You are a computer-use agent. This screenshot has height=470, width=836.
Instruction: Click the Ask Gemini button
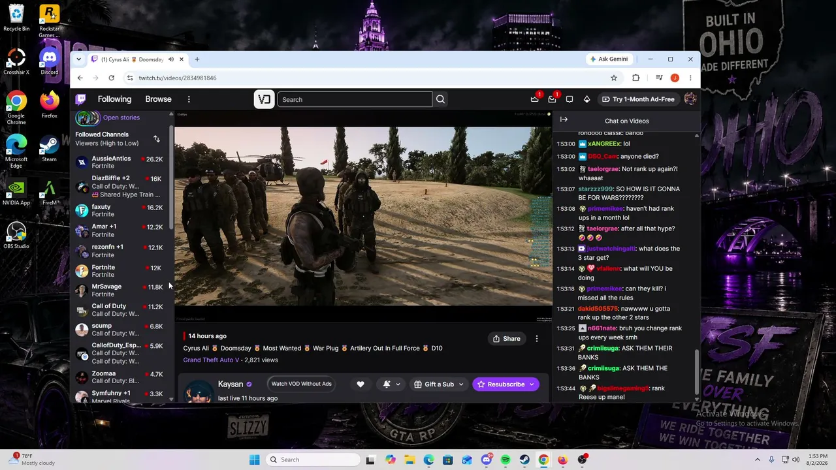pyautogui.click(x=609, y=59)
